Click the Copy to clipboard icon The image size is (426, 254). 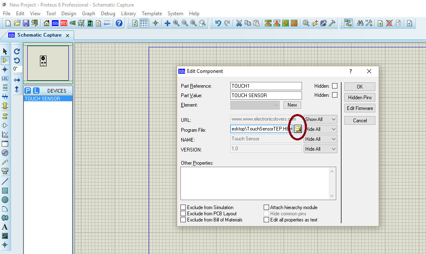[x=248, y=23]
